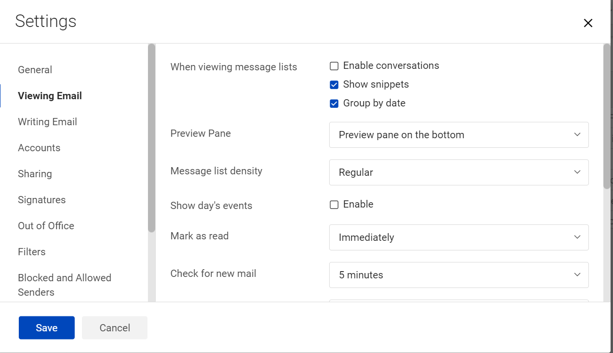Go to Sharing settings
Viewport: 613px width, 353px height.
(x=35, y=173)
